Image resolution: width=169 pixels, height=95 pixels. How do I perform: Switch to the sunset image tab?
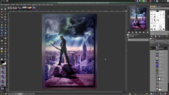pos(29,8)
